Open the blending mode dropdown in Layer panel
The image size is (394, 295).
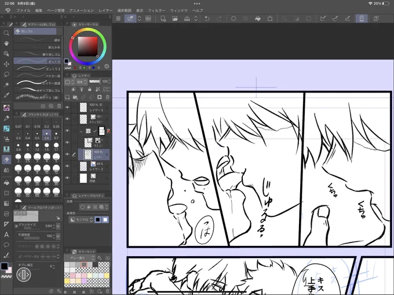click(x=82, y=82)
